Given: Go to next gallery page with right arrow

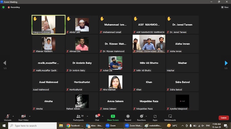Looking at the screenshot, I should [x=226, y=63].
